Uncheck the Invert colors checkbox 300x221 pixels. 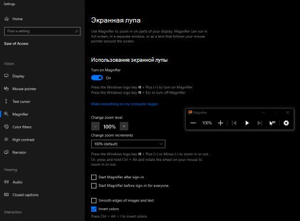click(x=93, y=209)
